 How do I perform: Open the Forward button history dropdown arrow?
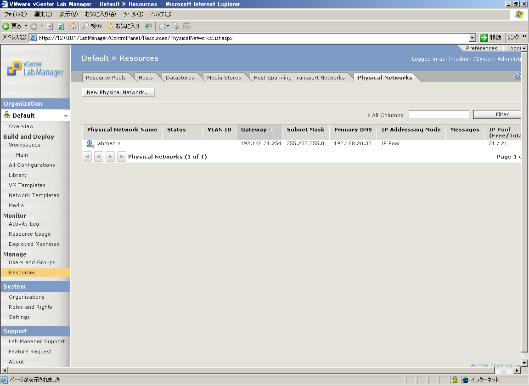(x=42, y=26)
